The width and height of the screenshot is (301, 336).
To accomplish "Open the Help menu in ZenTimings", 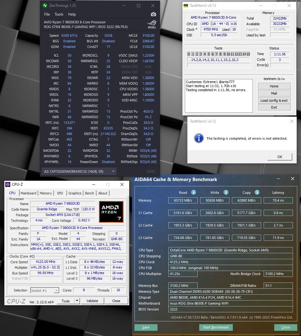I will [72, 14].
